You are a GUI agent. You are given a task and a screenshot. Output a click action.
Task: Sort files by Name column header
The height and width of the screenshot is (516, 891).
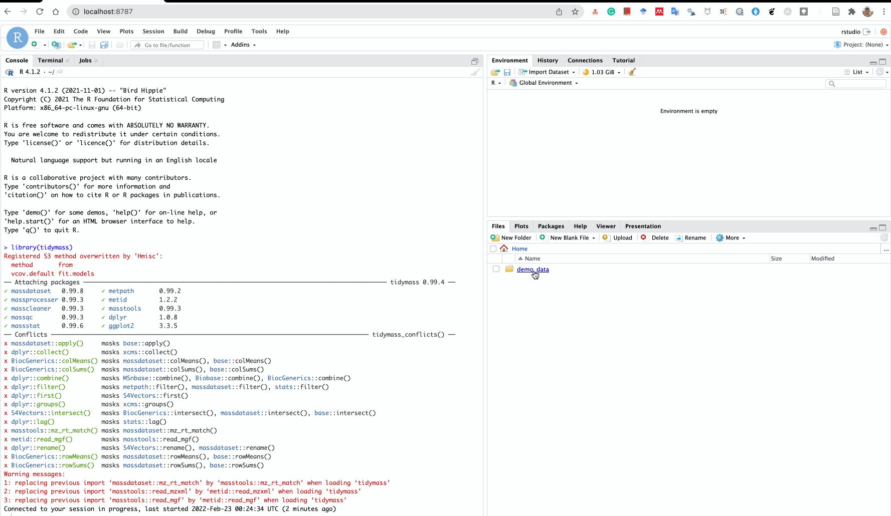[643, 259]
